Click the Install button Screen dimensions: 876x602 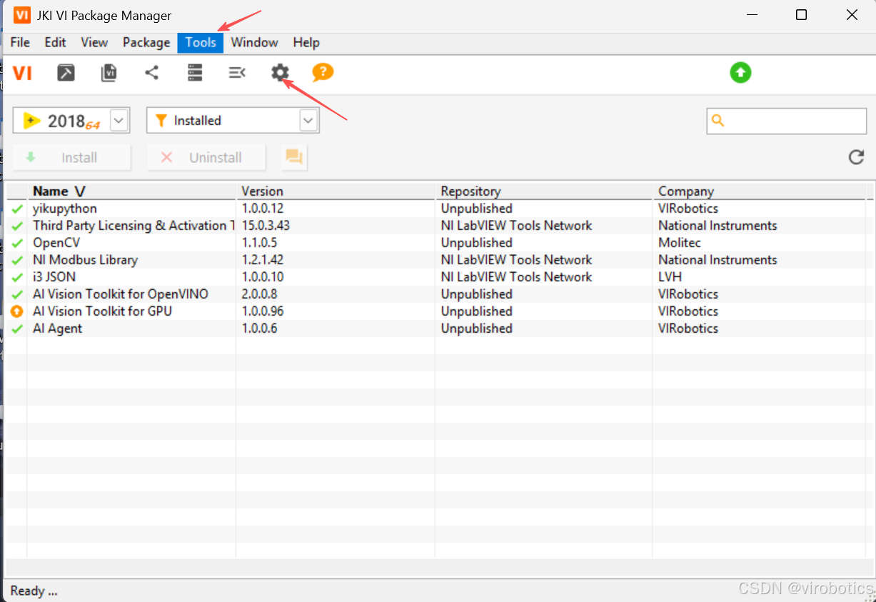coord(71,158)
